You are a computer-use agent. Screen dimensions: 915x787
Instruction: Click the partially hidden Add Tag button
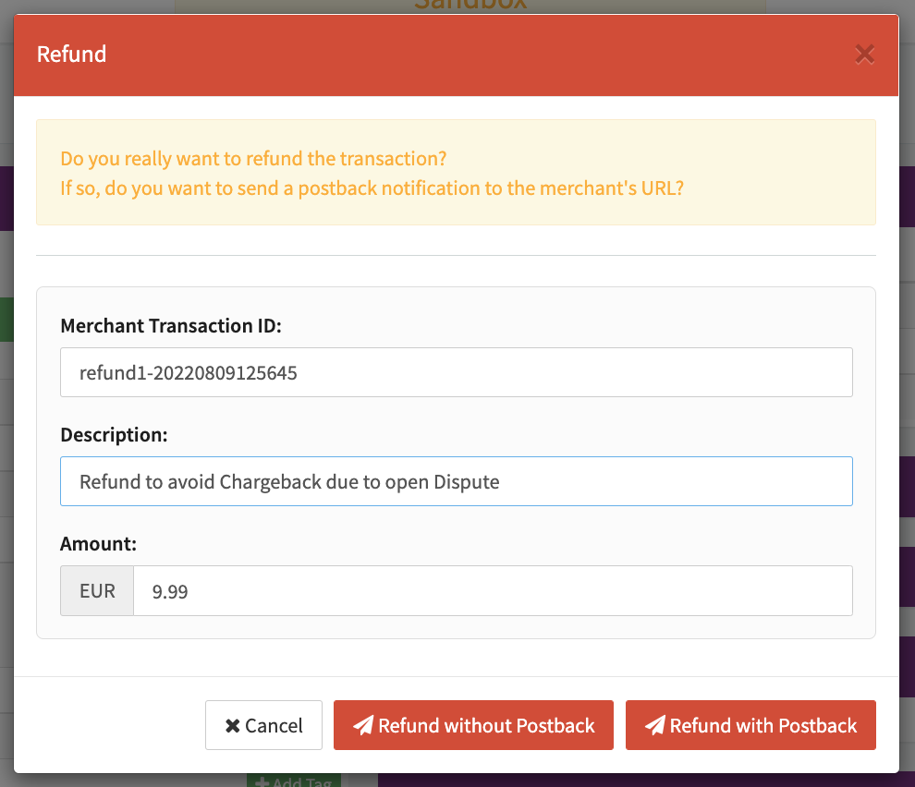point(294,781)
